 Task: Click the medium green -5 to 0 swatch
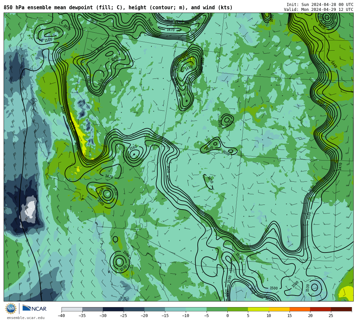coord(217,309)
